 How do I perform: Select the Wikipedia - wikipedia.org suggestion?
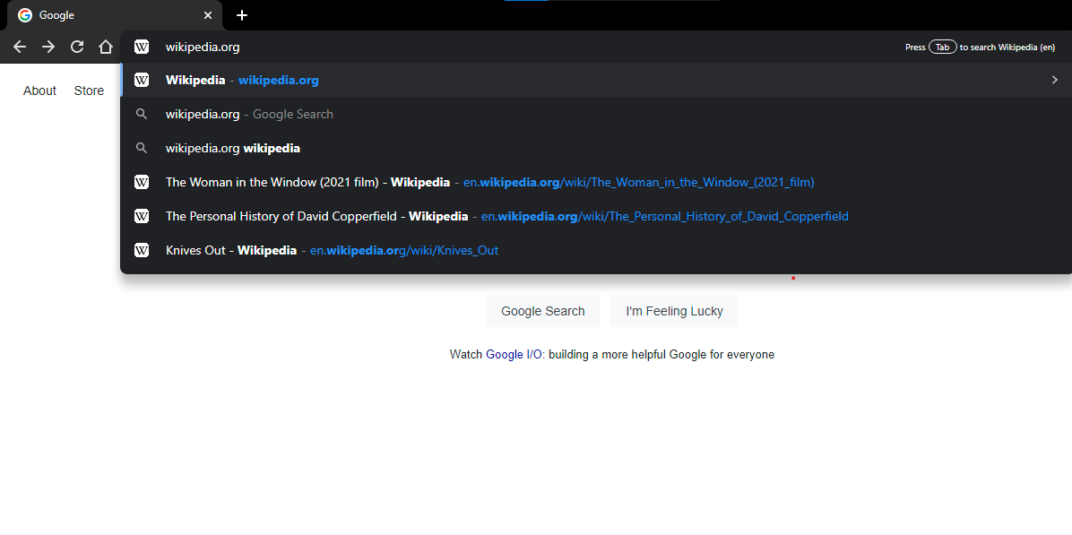tap(242, 80)
